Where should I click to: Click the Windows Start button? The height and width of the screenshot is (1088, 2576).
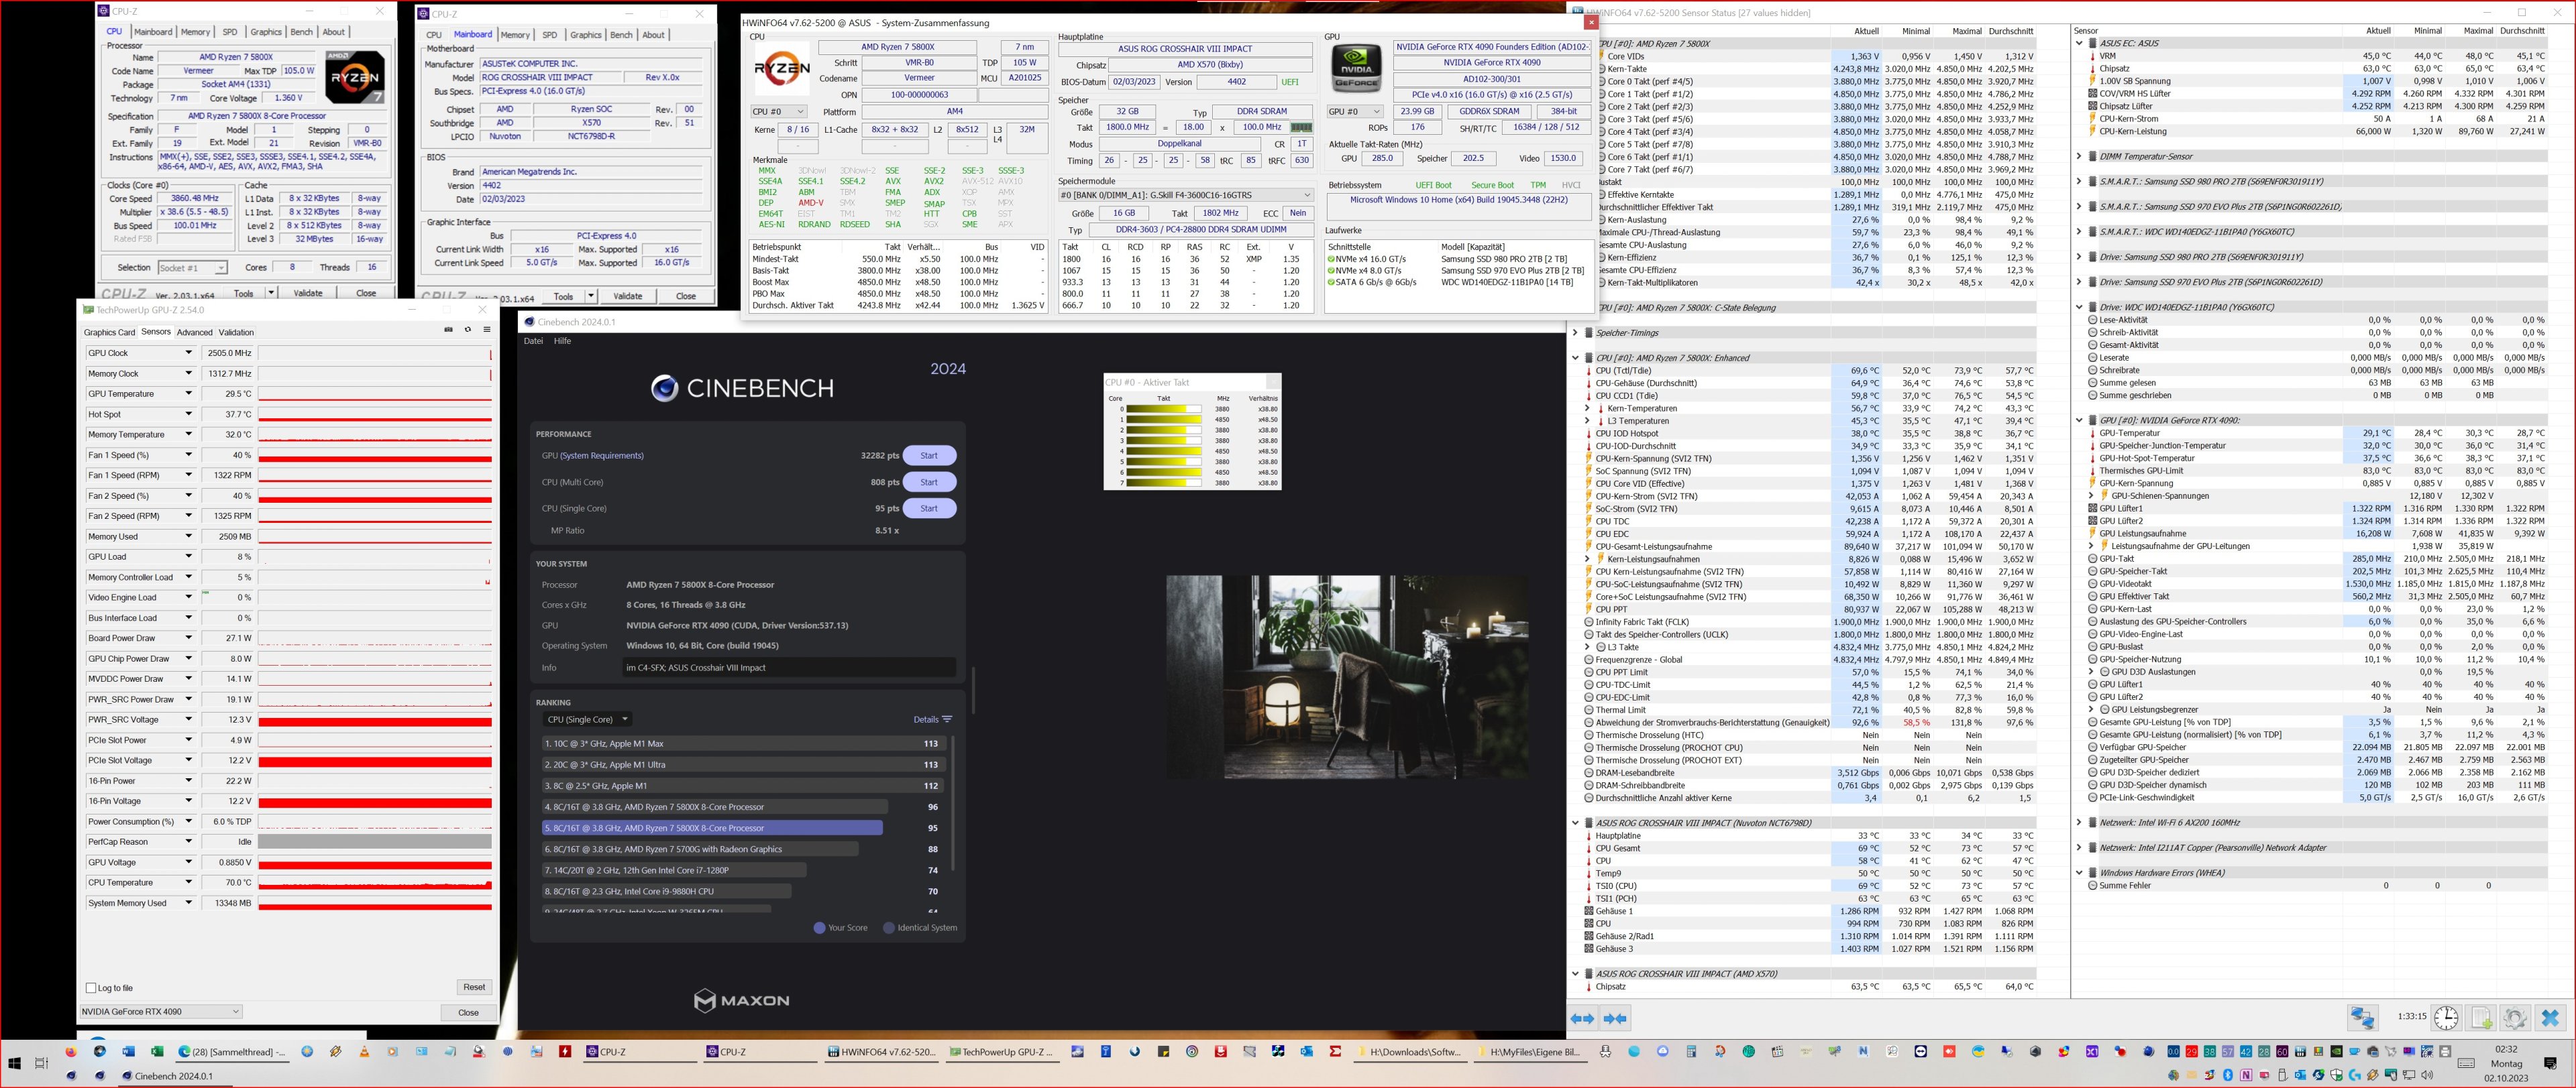pos(14,1063)
